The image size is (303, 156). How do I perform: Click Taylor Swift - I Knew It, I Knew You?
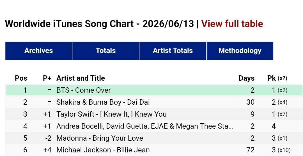point(111,114)
